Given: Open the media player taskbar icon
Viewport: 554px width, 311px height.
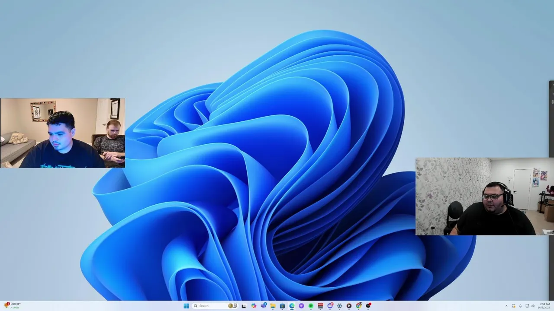Looking at the screenshot, I should click(349, 306).
